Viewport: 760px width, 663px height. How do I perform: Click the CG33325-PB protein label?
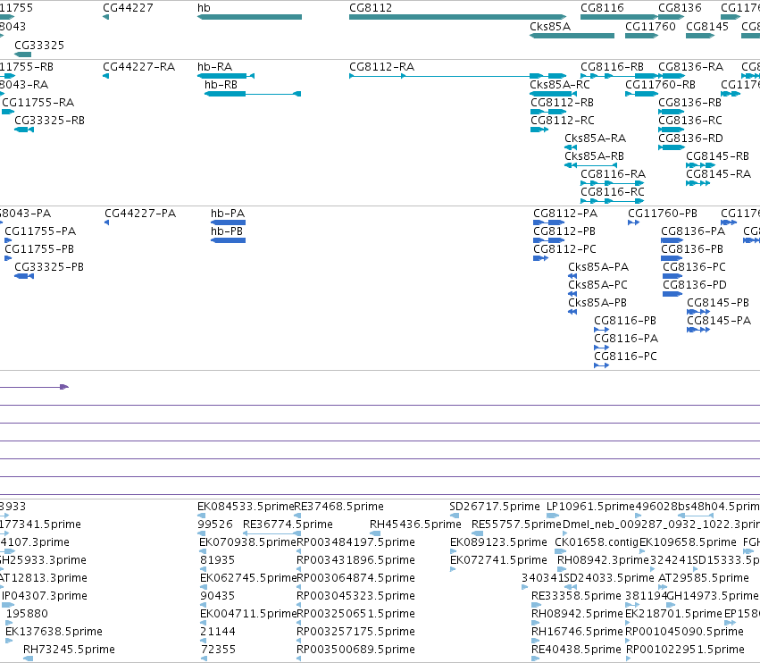point(49,267)
